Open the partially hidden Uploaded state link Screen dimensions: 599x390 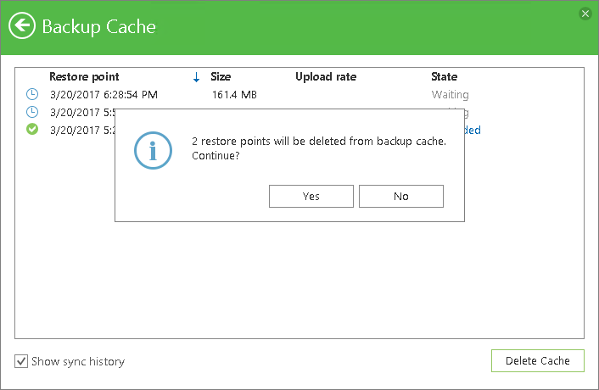coord(473,131)
